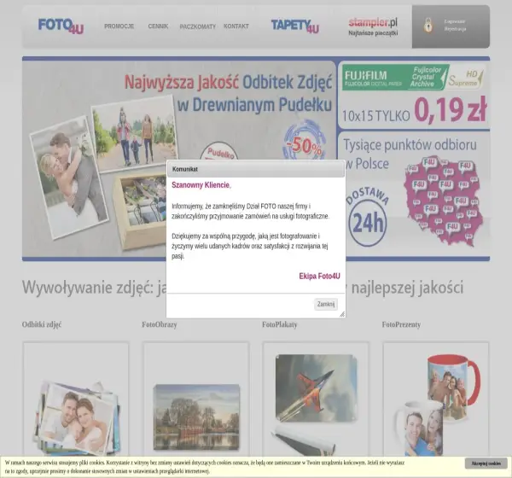The width and height of the screenshot is (512, 478).
Task: Click the jet fighter poster thumbnail
Action: pos(316,388)
